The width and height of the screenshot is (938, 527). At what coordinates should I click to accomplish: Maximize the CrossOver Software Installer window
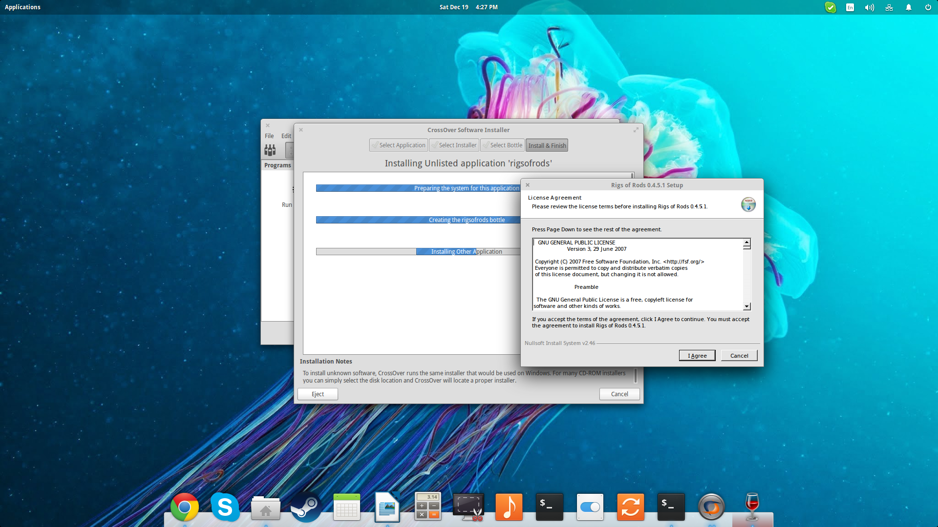pos(636,130)
